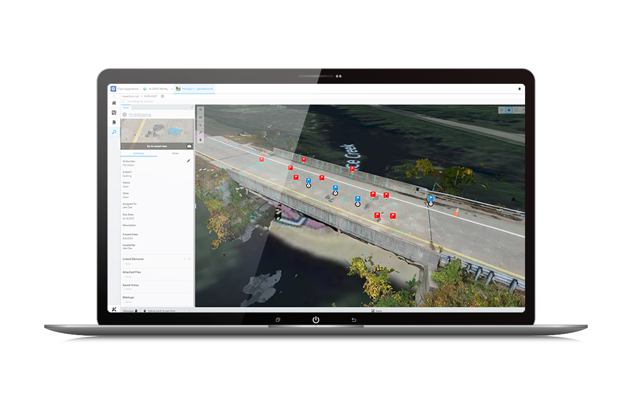Select the Summary tab
Image resolution: width=632 pixels, height=411 pixels.
pyautogui.click(x=139, y=153)
